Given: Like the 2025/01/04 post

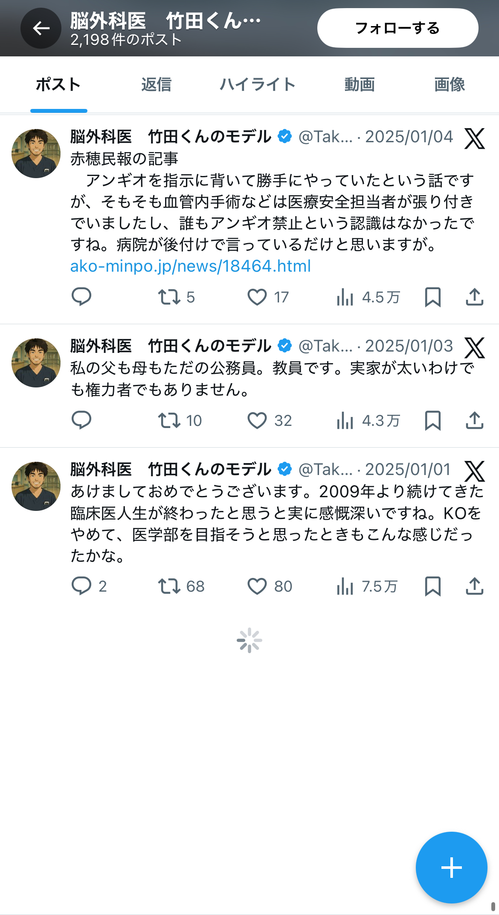Looking at the screenshot, I should click(257, 297).
